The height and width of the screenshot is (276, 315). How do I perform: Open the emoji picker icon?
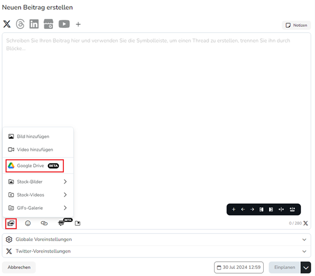pos(28,223)
